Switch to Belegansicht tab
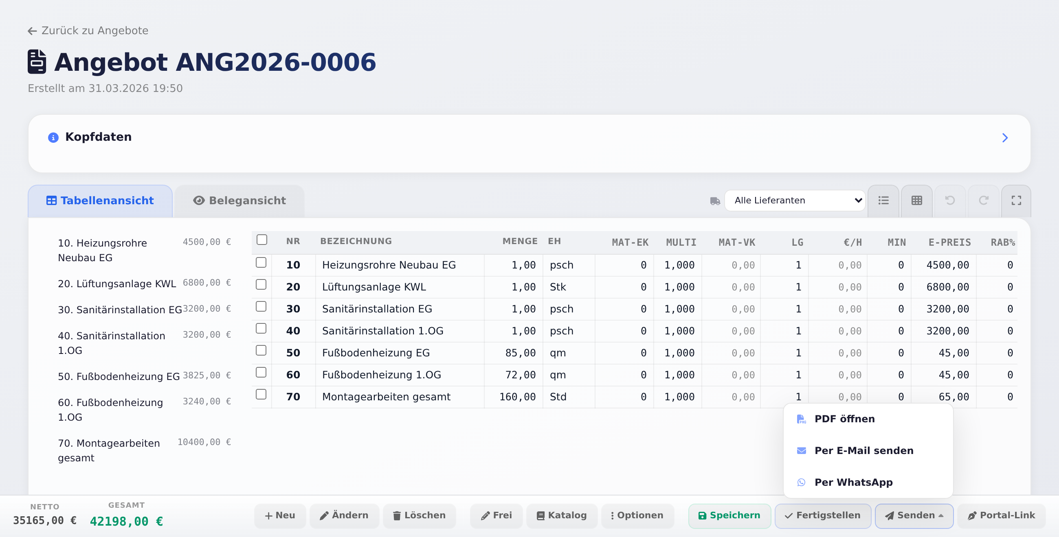The image size is (1059, 537). click(x=239, y=201)
